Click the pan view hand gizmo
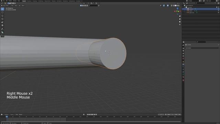 click(180, 19)
